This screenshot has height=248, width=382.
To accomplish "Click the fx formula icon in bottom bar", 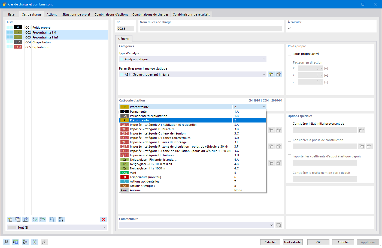I will click(44, 242).
